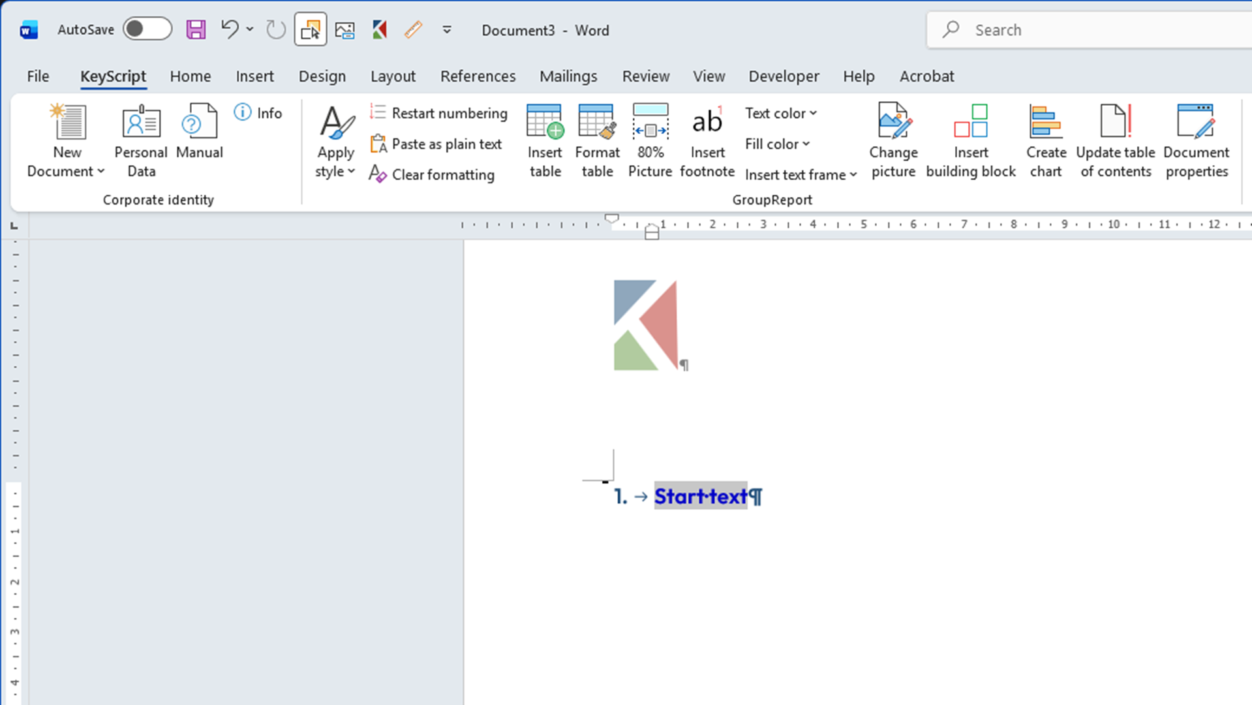Viewport: 1252px width, 705px height.
Task: Click the Create chart icon
Action: (x=1046, y=141)
